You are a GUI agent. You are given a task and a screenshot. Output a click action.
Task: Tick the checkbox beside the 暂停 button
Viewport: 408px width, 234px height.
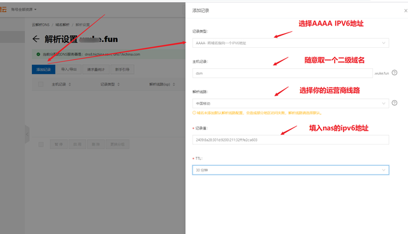click(41, 144)
